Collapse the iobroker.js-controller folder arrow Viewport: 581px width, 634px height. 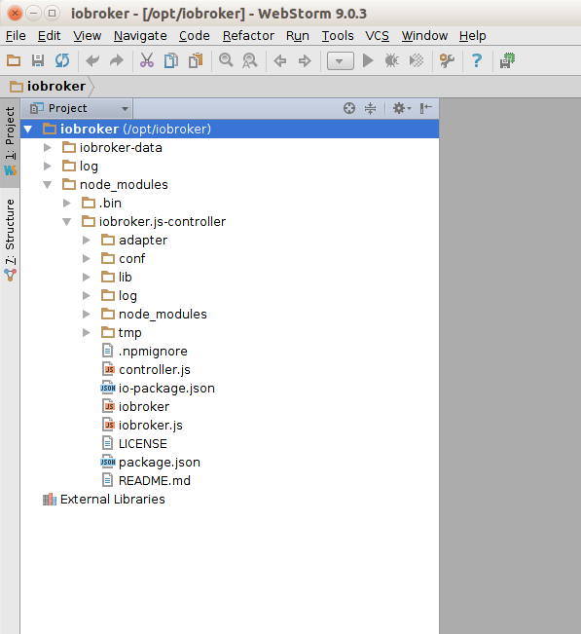67,222
